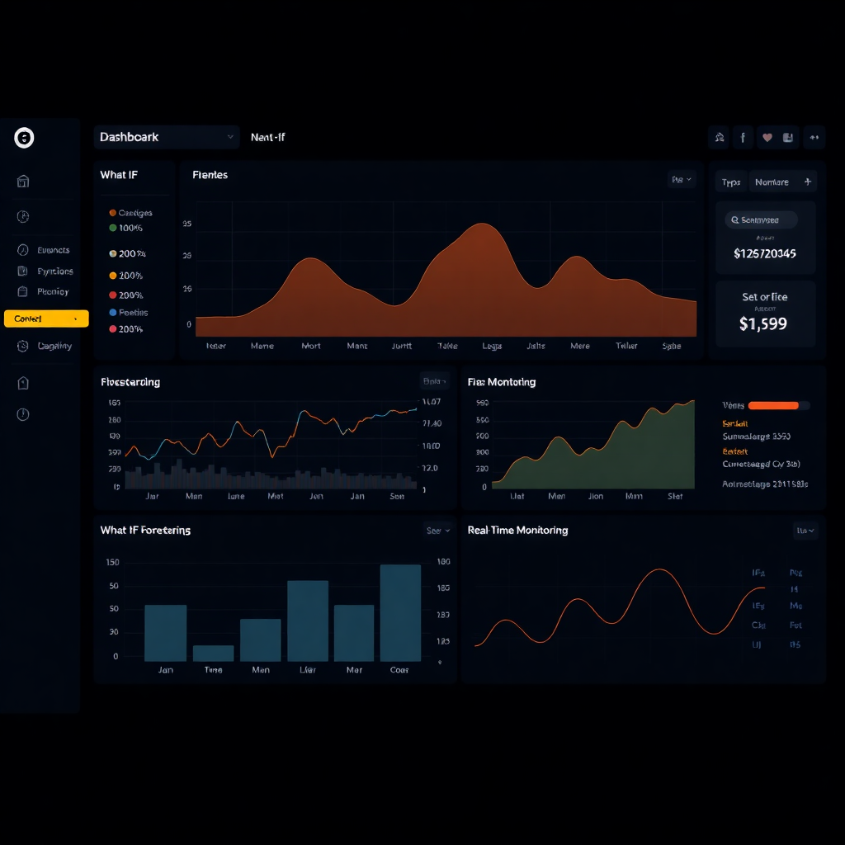Open the Real-Time Monitoring dropdown

click(805, 531)
